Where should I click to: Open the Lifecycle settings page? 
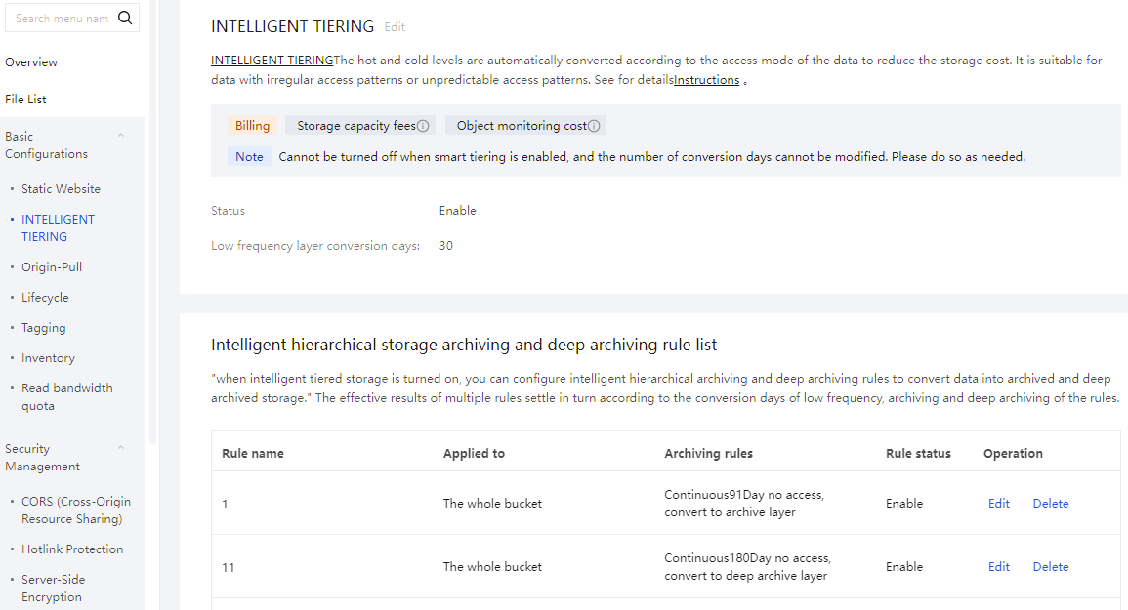(45, 298)
